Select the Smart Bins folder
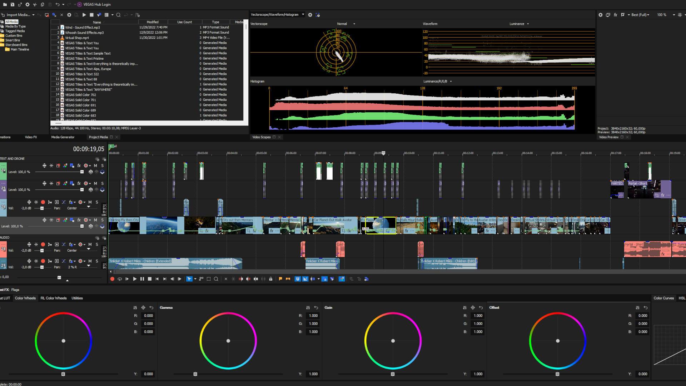 13,40
